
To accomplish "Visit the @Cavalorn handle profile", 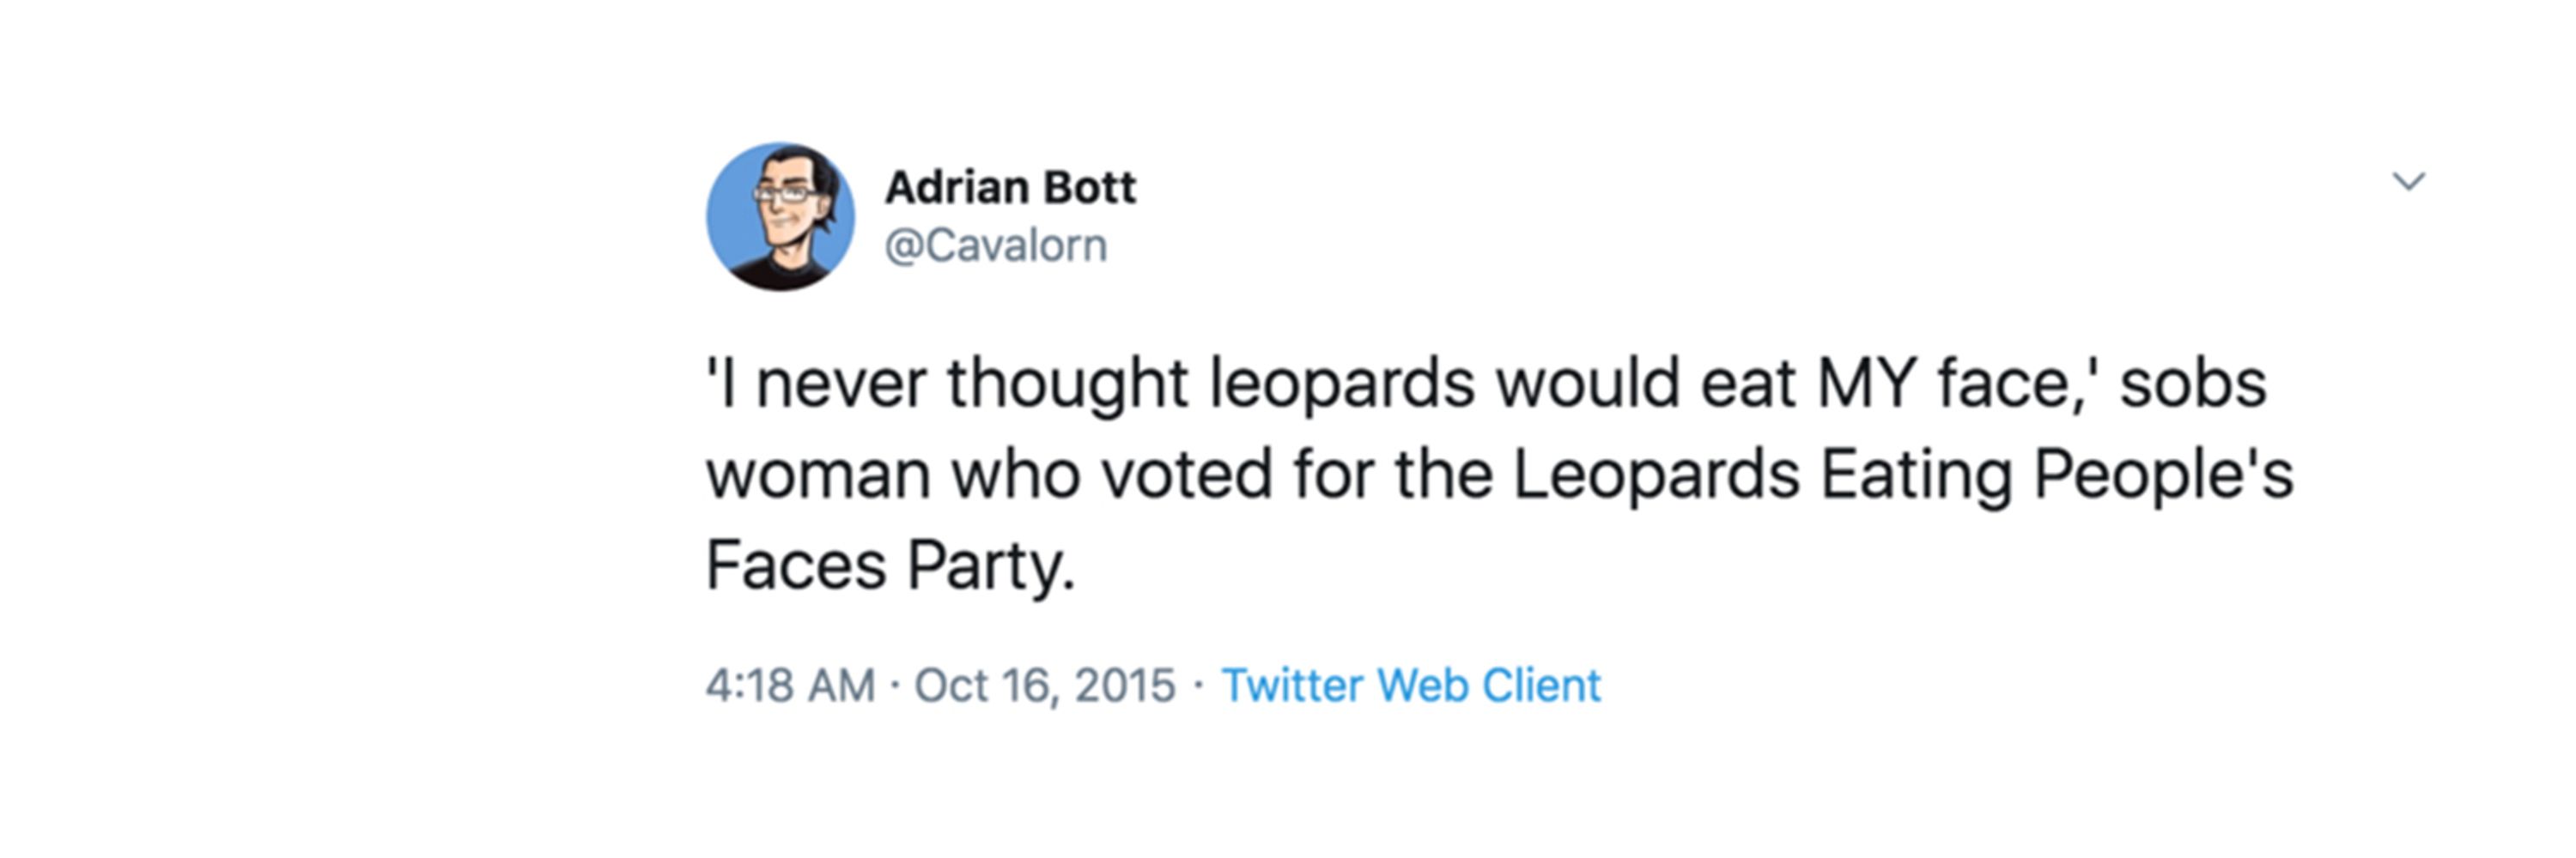I will (996, 245).
